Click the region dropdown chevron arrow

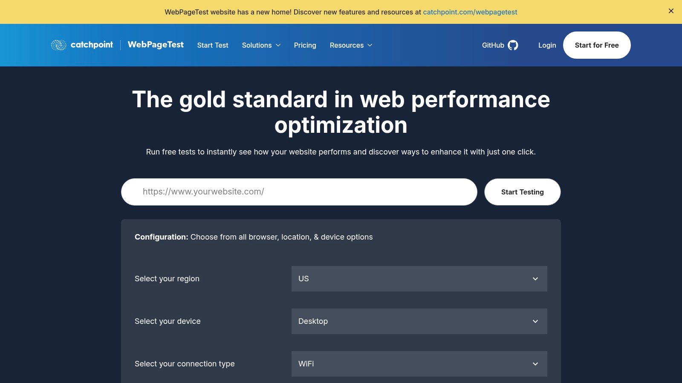pos(535,279)
